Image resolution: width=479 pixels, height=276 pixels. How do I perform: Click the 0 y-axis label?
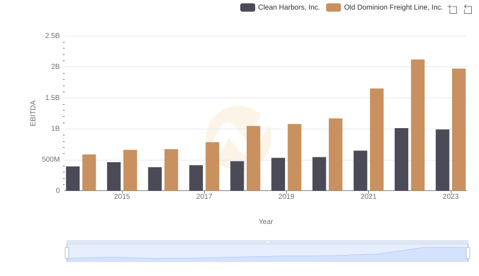[57, 190]
